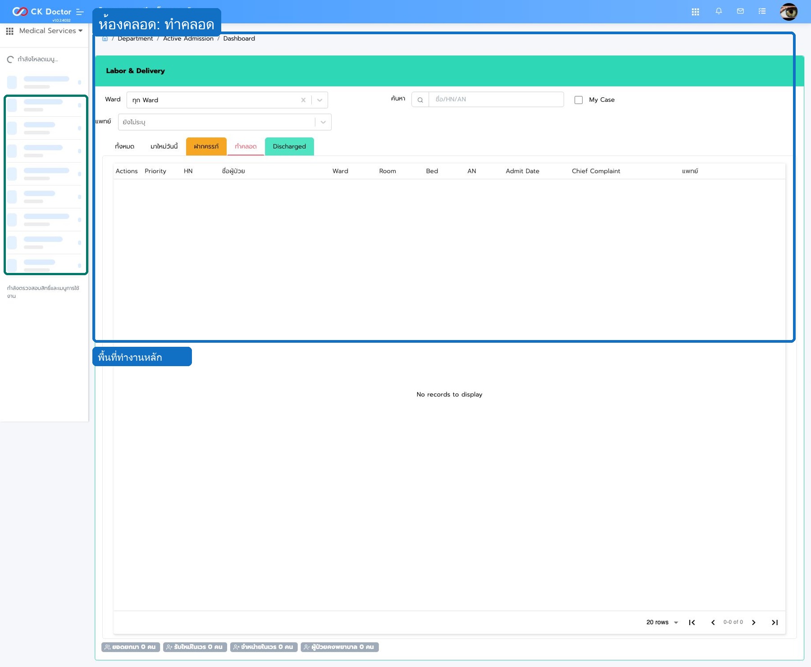Click the แพทย์ column header in table
This screenshot has height=667, width=811.
tap(690, 171)
